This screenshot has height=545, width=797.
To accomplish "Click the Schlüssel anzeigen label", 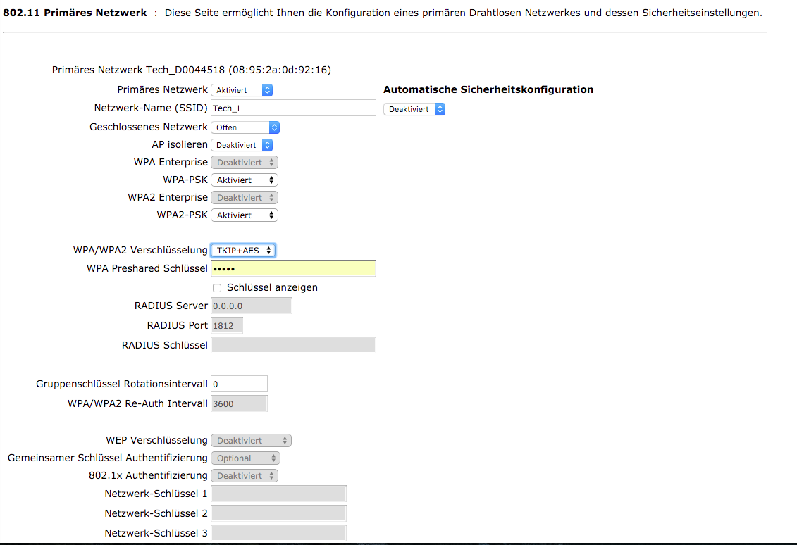I will [272, 287].
